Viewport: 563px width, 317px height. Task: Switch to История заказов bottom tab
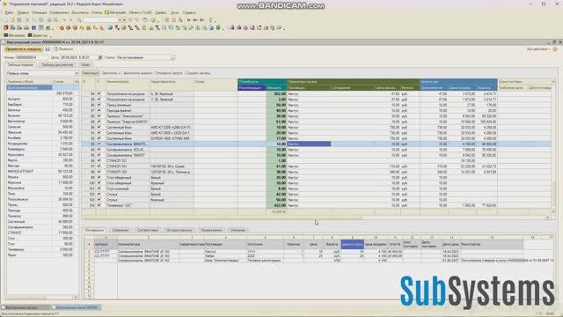(x=179, y=230)
